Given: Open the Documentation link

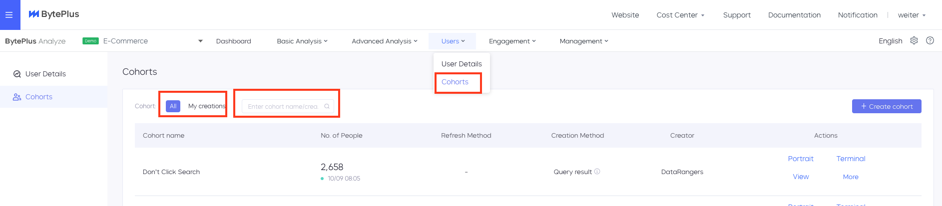Looking at the screenshot, I should click(x=794, y=15).
